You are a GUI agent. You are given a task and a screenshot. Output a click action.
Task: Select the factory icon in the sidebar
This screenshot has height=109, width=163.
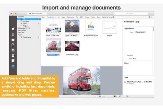click(x=13, y=40)
